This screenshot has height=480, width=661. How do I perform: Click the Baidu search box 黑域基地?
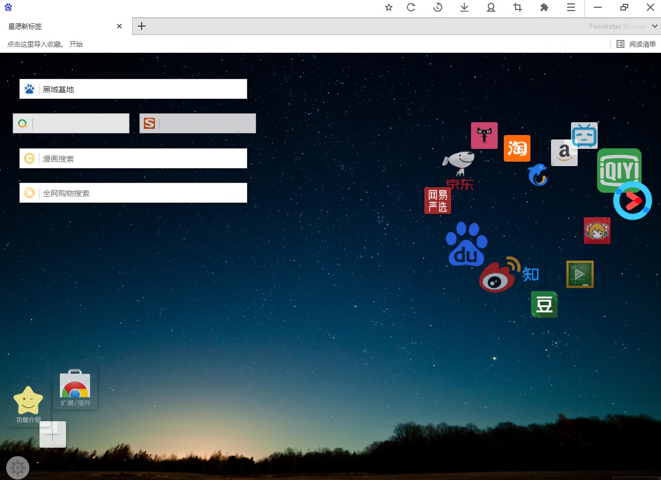[133, 89]
